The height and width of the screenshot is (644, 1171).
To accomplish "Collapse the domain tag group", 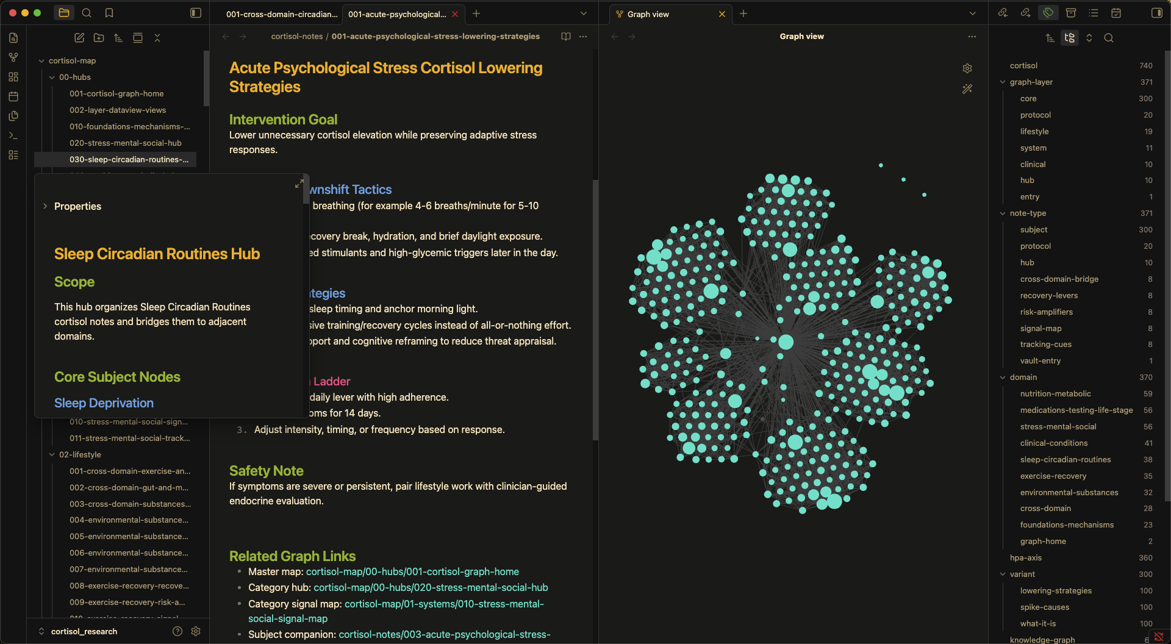I will 1003,377.
